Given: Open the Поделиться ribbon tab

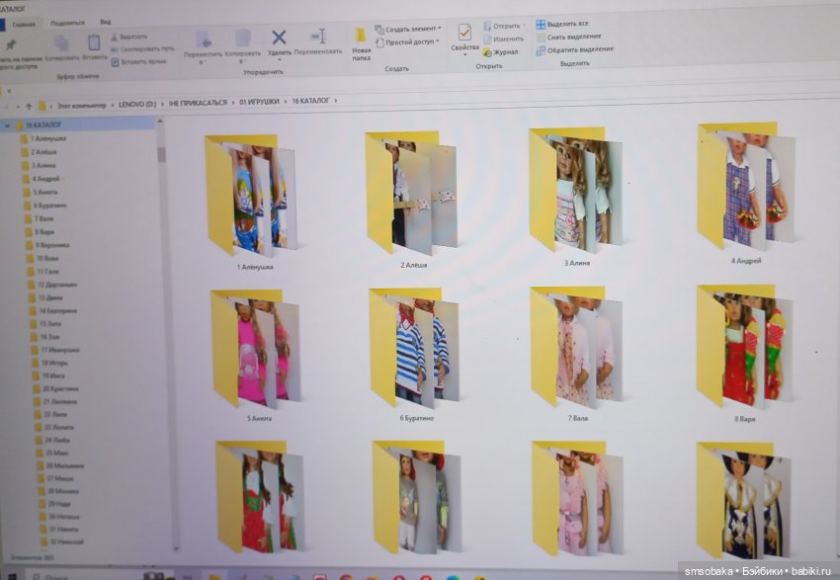Looking at the screenshot, I should [x=67, y=22].
